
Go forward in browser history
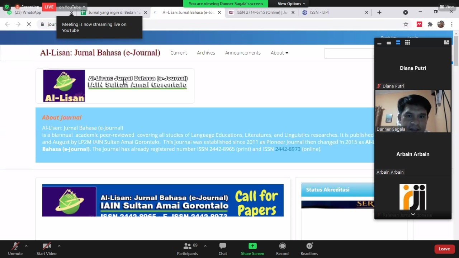[x=18, y=24]
